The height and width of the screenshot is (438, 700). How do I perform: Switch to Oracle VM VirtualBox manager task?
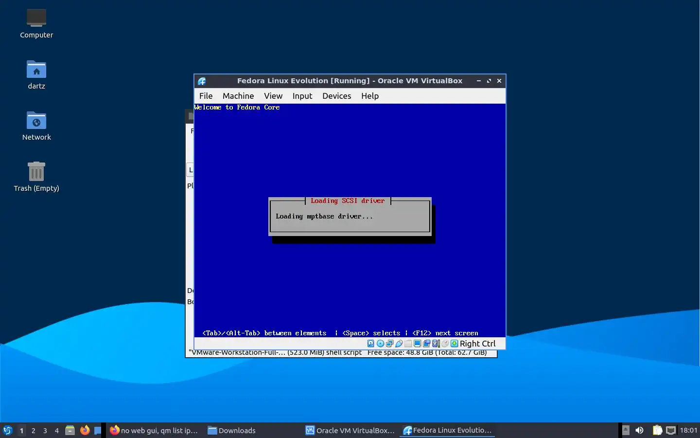[x=350, y=430]
